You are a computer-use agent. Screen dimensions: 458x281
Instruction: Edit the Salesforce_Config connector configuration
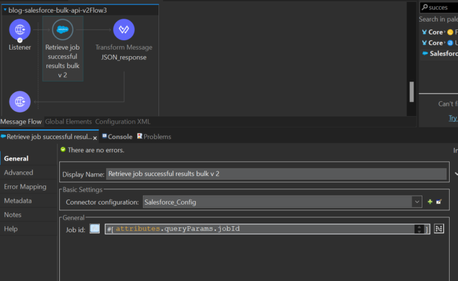[x=439, y=202]
